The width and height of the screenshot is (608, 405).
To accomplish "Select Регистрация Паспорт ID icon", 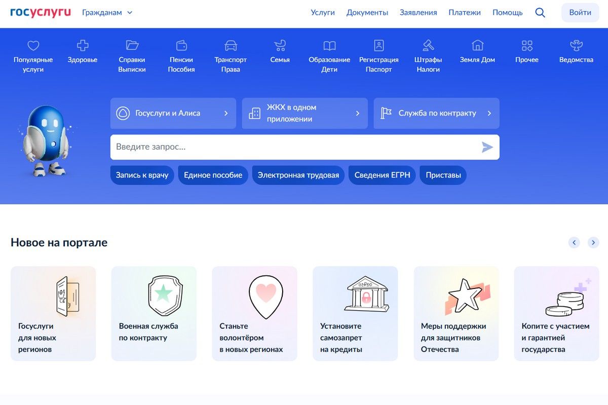I will coord(379,46).
